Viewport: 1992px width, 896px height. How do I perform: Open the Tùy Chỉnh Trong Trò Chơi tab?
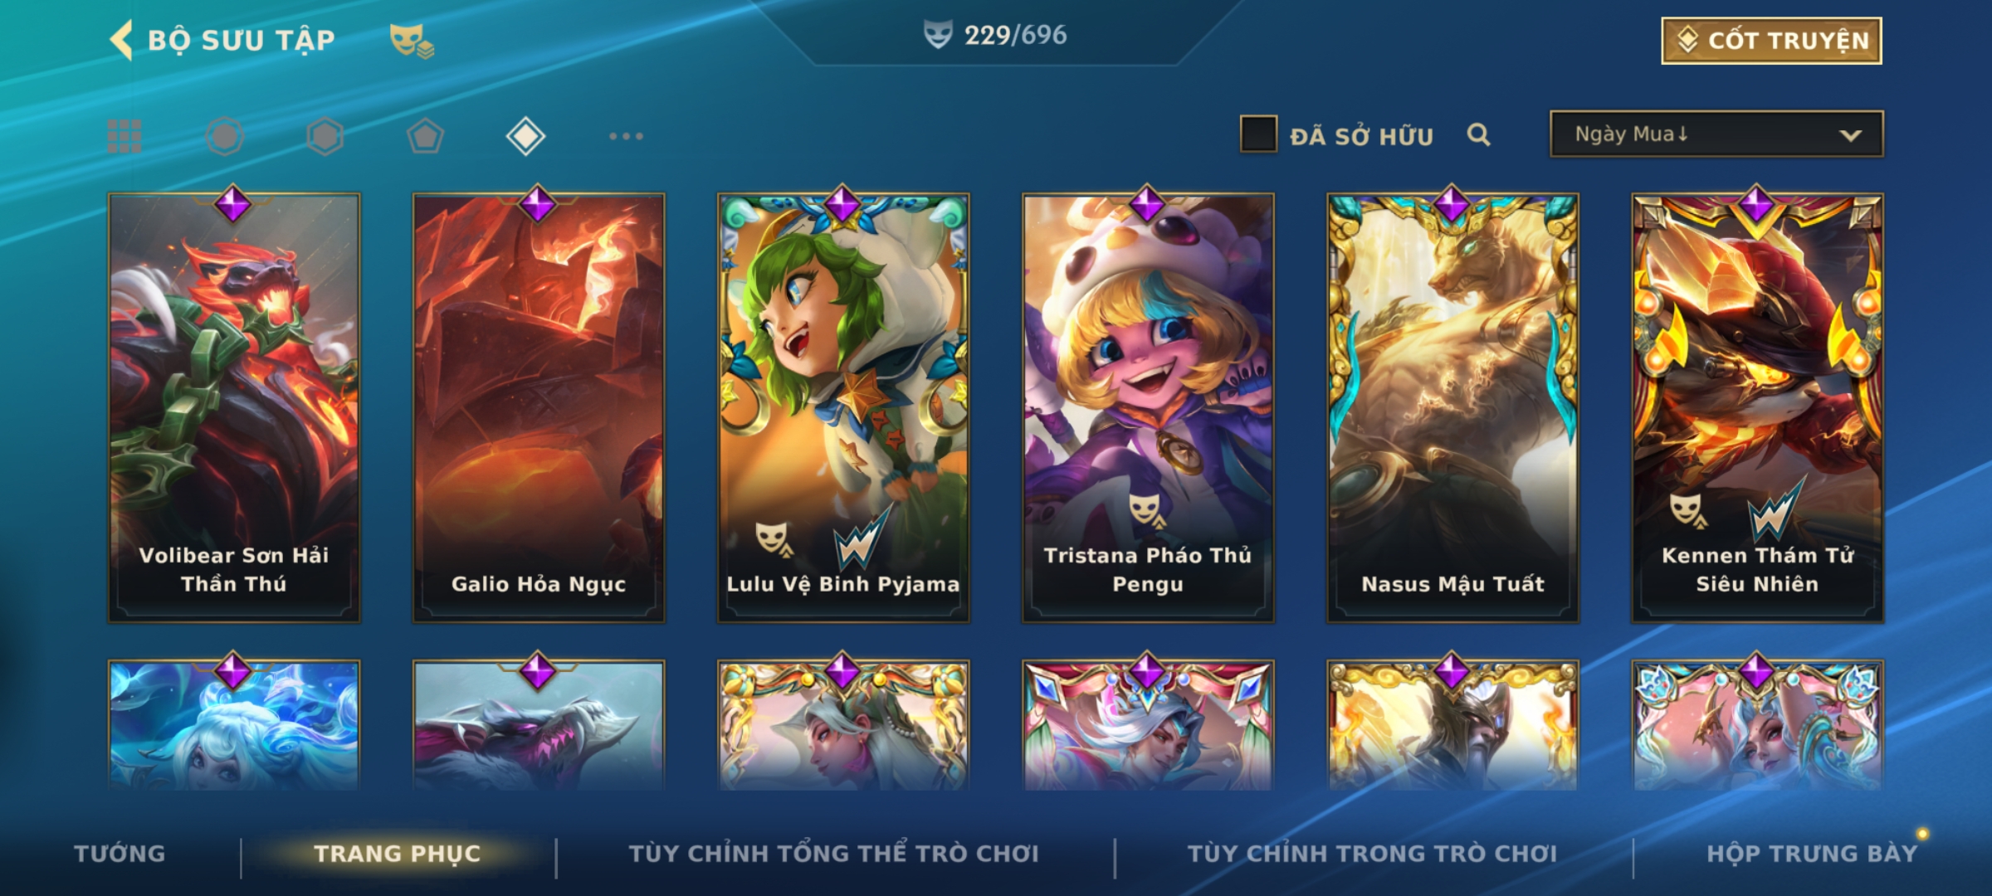point(1372,854)
